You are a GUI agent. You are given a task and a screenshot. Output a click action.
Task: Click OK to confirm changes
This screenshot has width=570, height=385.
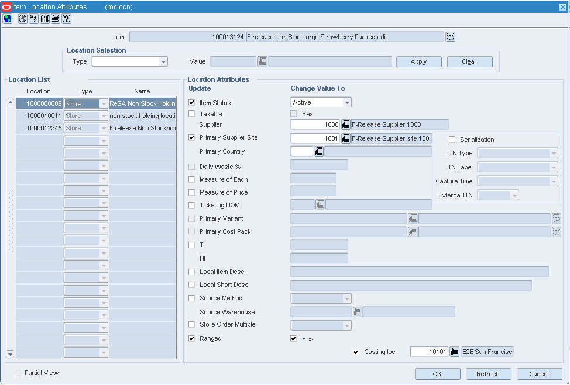[x=437, y=374]
